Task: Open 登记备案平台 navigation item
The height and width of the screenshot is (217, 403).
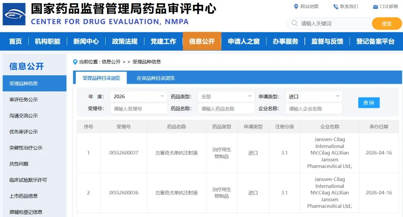Action: tap(375, 41)
